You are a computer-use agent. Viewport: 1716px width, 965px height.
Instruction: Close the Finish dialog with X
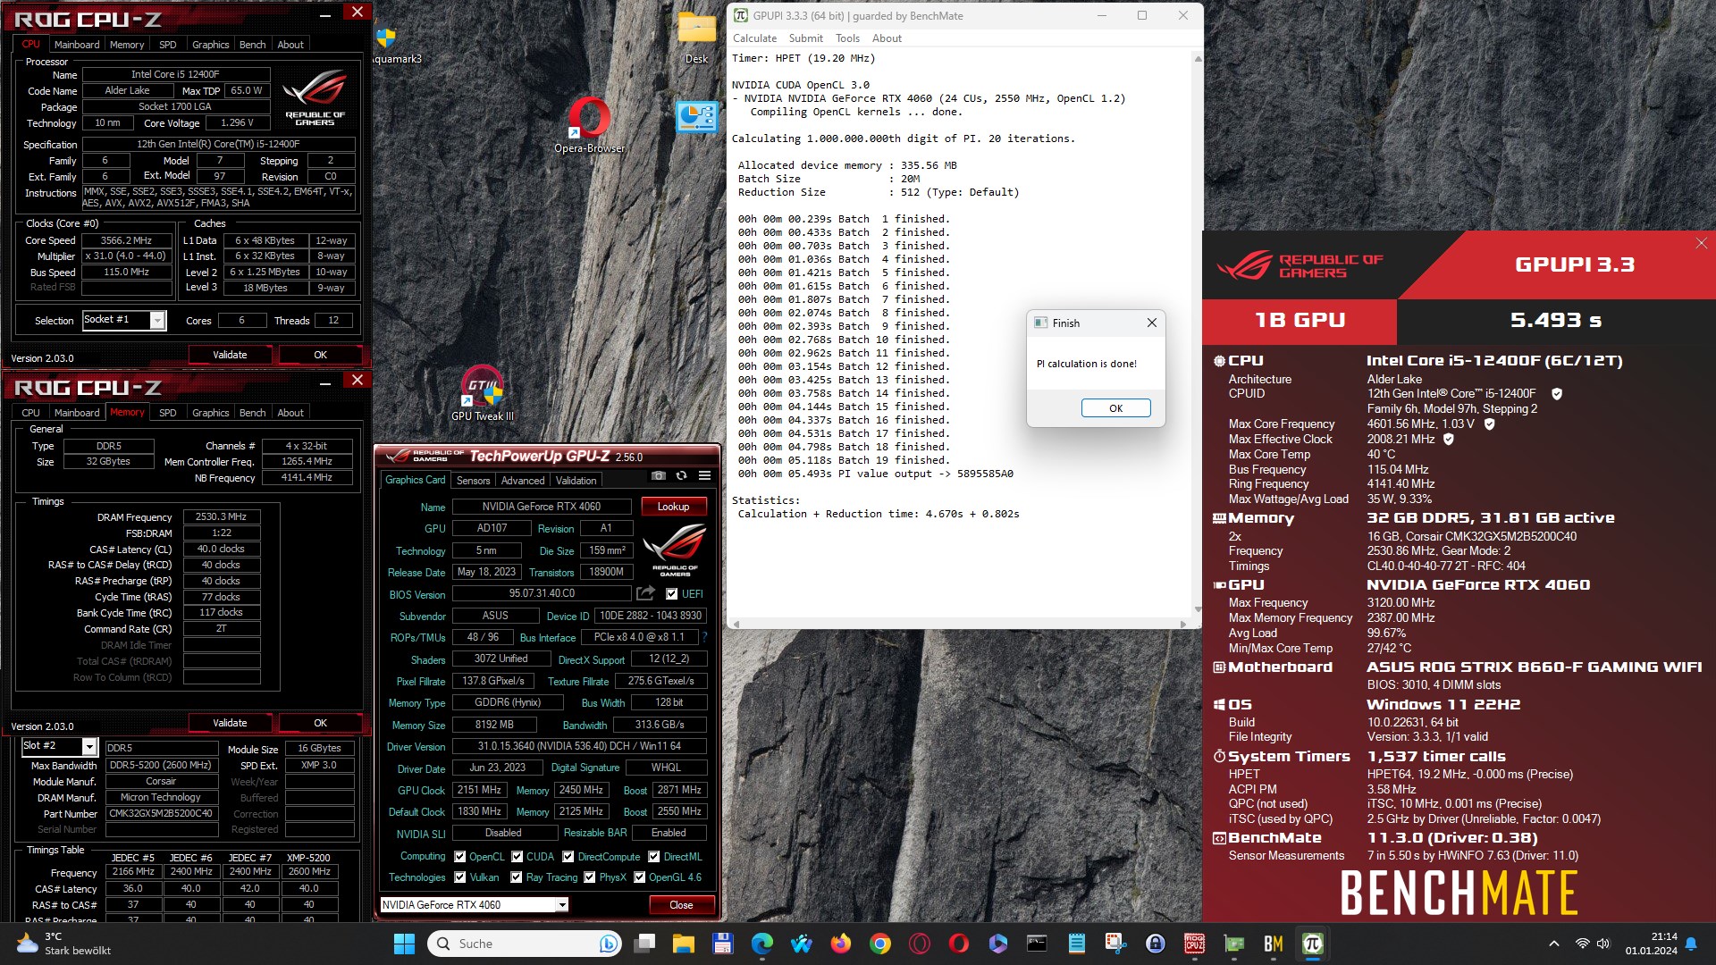[x=1151, y=323]
